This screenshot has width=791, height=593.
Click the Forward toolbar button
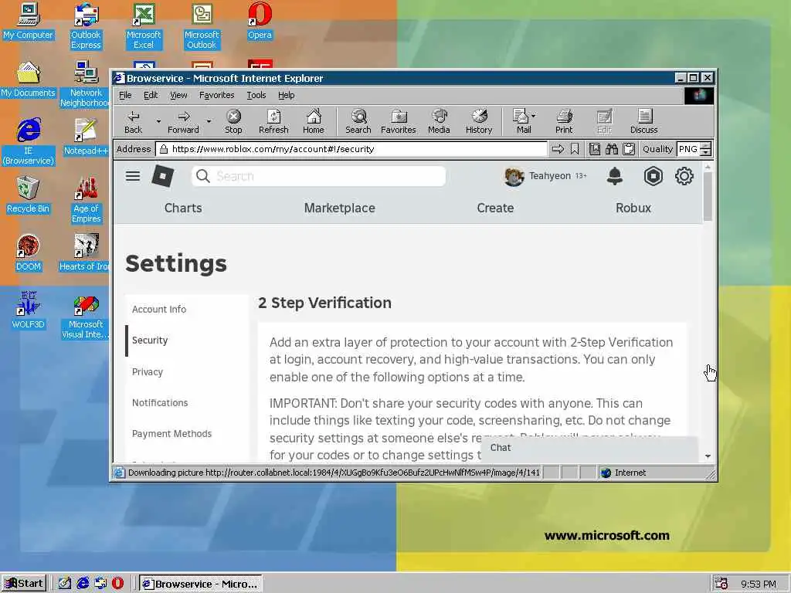tap(183, 121)
